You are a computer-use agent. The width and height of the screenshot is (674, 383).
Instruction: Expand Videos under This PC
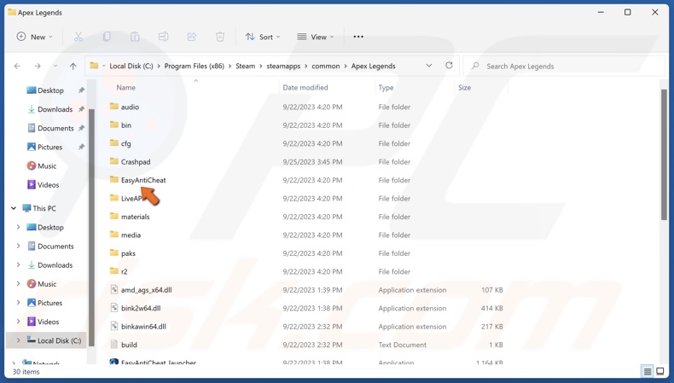click(18, 322)
